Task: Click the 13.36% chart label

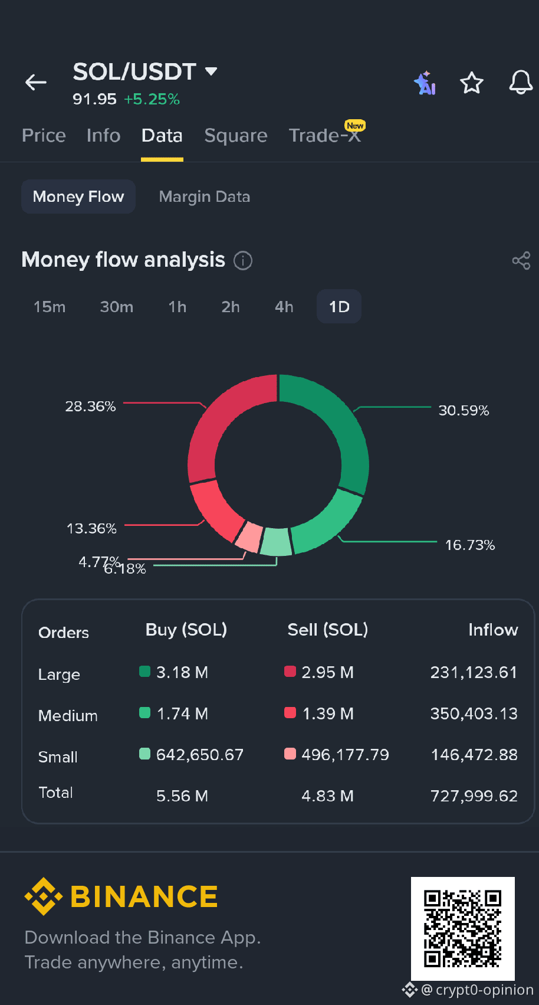Action: tap(91, 528)
